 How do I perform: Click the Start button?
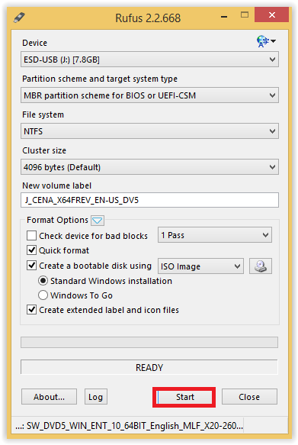coord(184,397)
